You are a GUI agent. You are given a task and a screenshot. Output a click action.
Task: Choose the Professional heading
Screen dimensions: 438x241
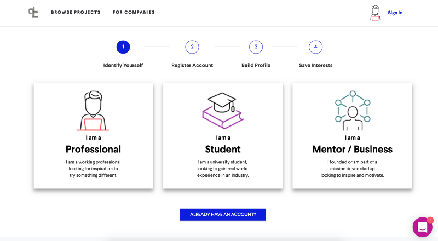[93, 150]
